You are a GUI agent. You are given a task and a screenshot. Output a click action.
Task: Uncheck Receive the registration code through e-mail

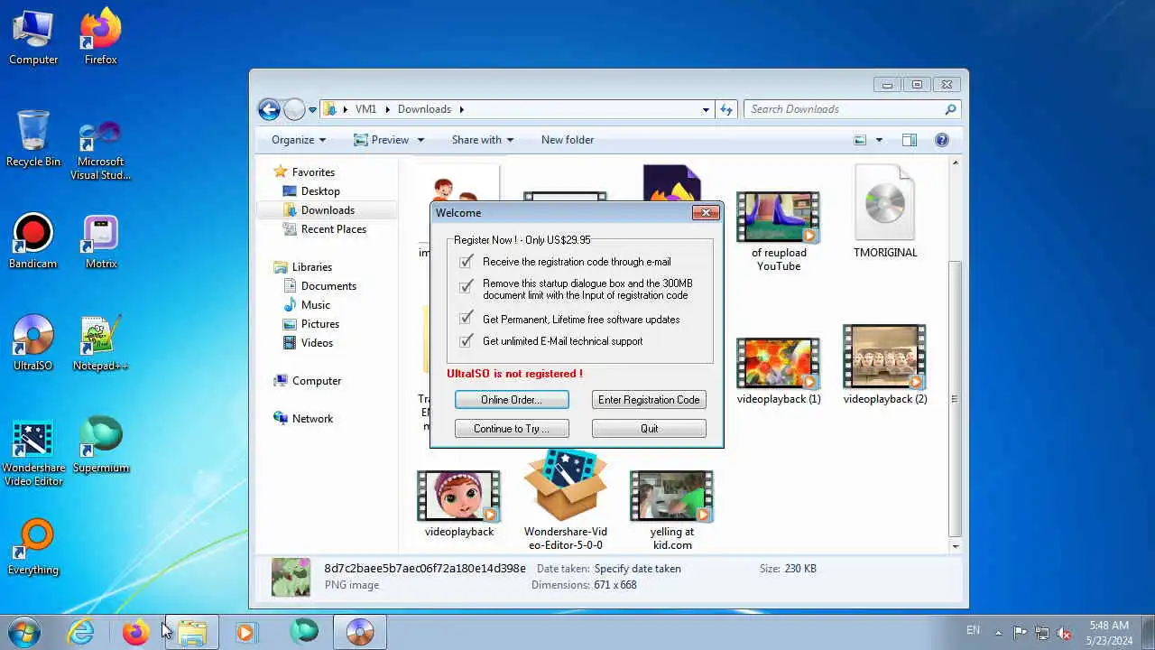(466, 262)
